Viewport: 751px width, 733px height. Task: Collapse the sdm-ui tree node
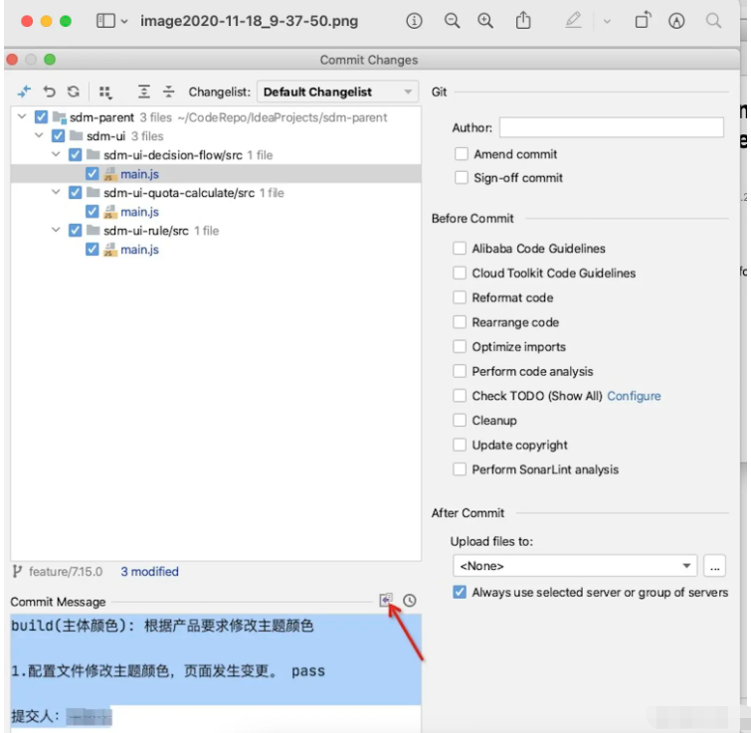[x=39, y=135]
